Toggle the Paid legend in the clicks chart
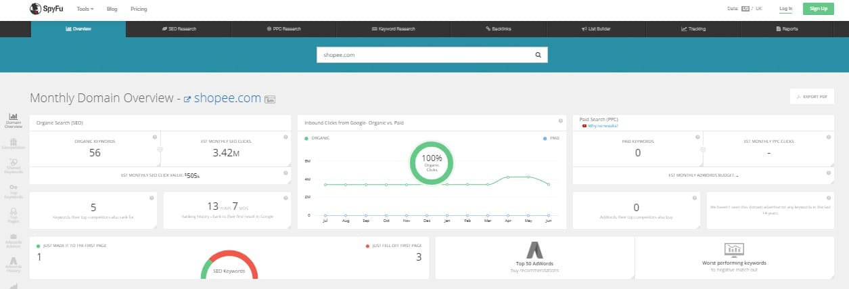The height and width of the screenshot is (289, 849). pos(551,137)
